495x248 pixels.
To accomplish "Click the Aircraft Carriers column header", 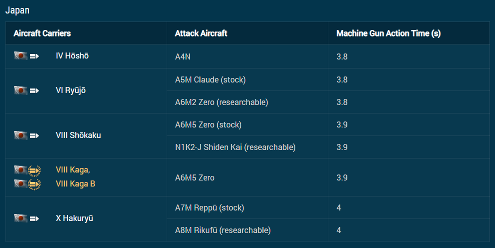I will [42, 33].
